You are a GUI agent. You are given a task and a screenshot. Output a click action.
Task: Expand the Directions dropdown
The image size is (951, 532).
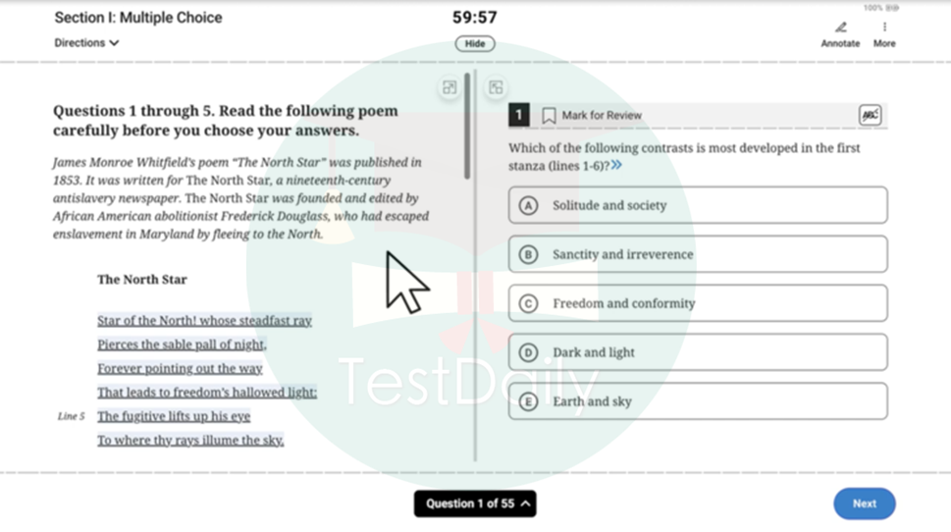(x=86, y=43)
